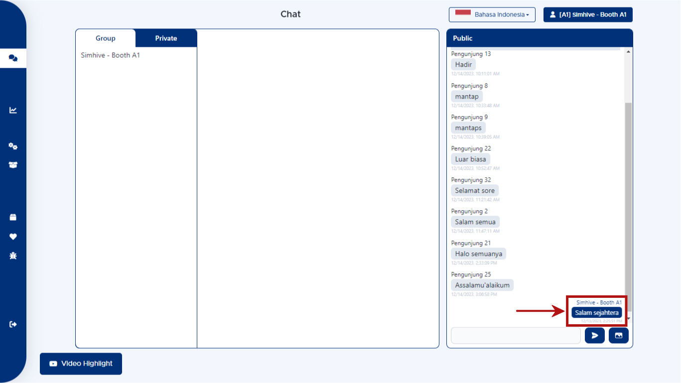681x383 pixels.
Task: Click the 'Assalamu'alaikum' message bubble
Action: click(482, 285)
